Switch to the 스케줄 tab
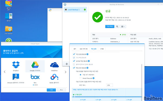This screenshot has width=163, height=101. (102, 49)
